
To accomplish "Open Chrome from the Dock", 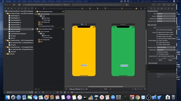I will click(x=137, y=97).
